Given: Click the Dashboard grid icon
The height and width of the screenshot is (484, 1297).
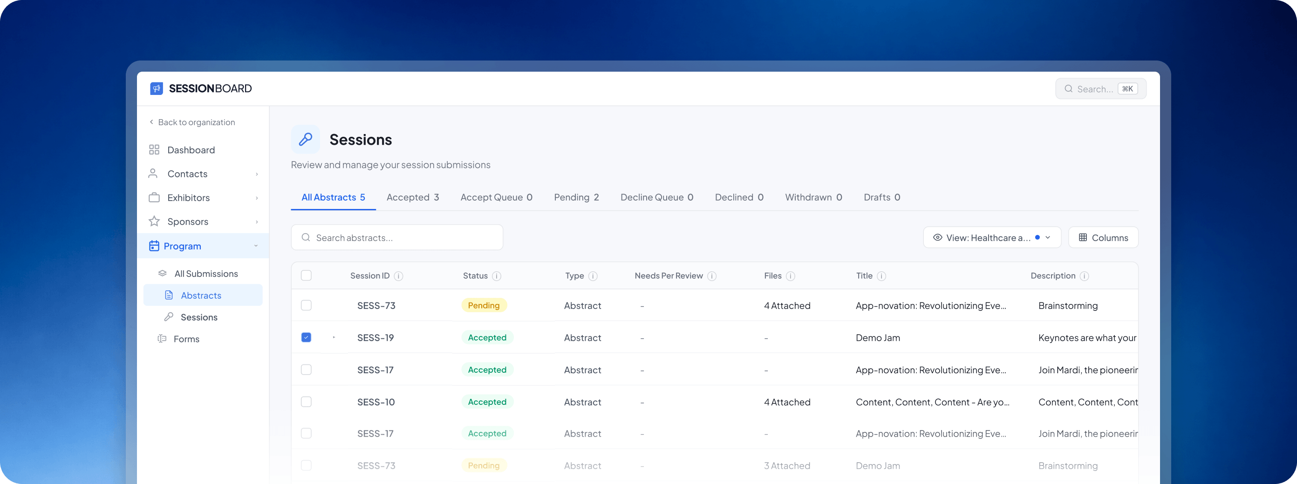Looking at the screenshot, I should pyautogui.click(x=154, y=150).
